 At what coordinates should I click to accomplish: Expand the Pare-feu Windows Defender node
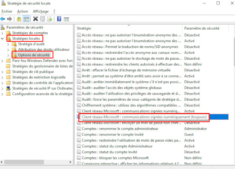[x=2, y=61]
